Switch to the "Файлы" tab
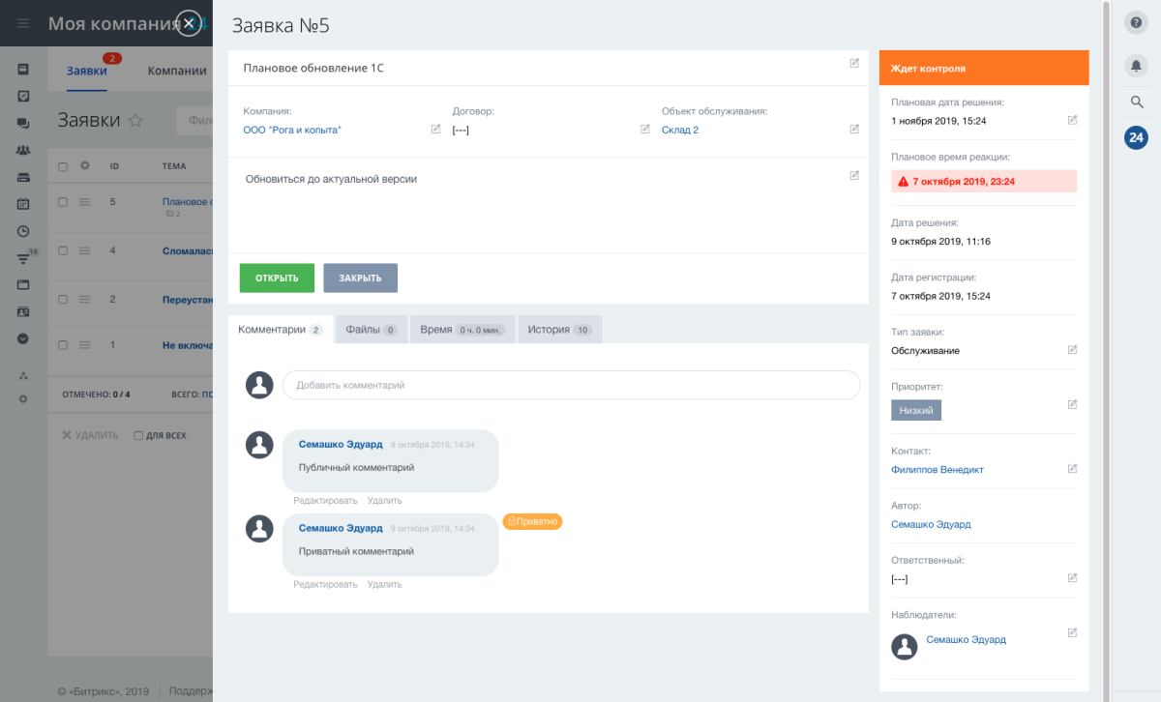This screenshot has width=1161, height=702. coord(370,329)
